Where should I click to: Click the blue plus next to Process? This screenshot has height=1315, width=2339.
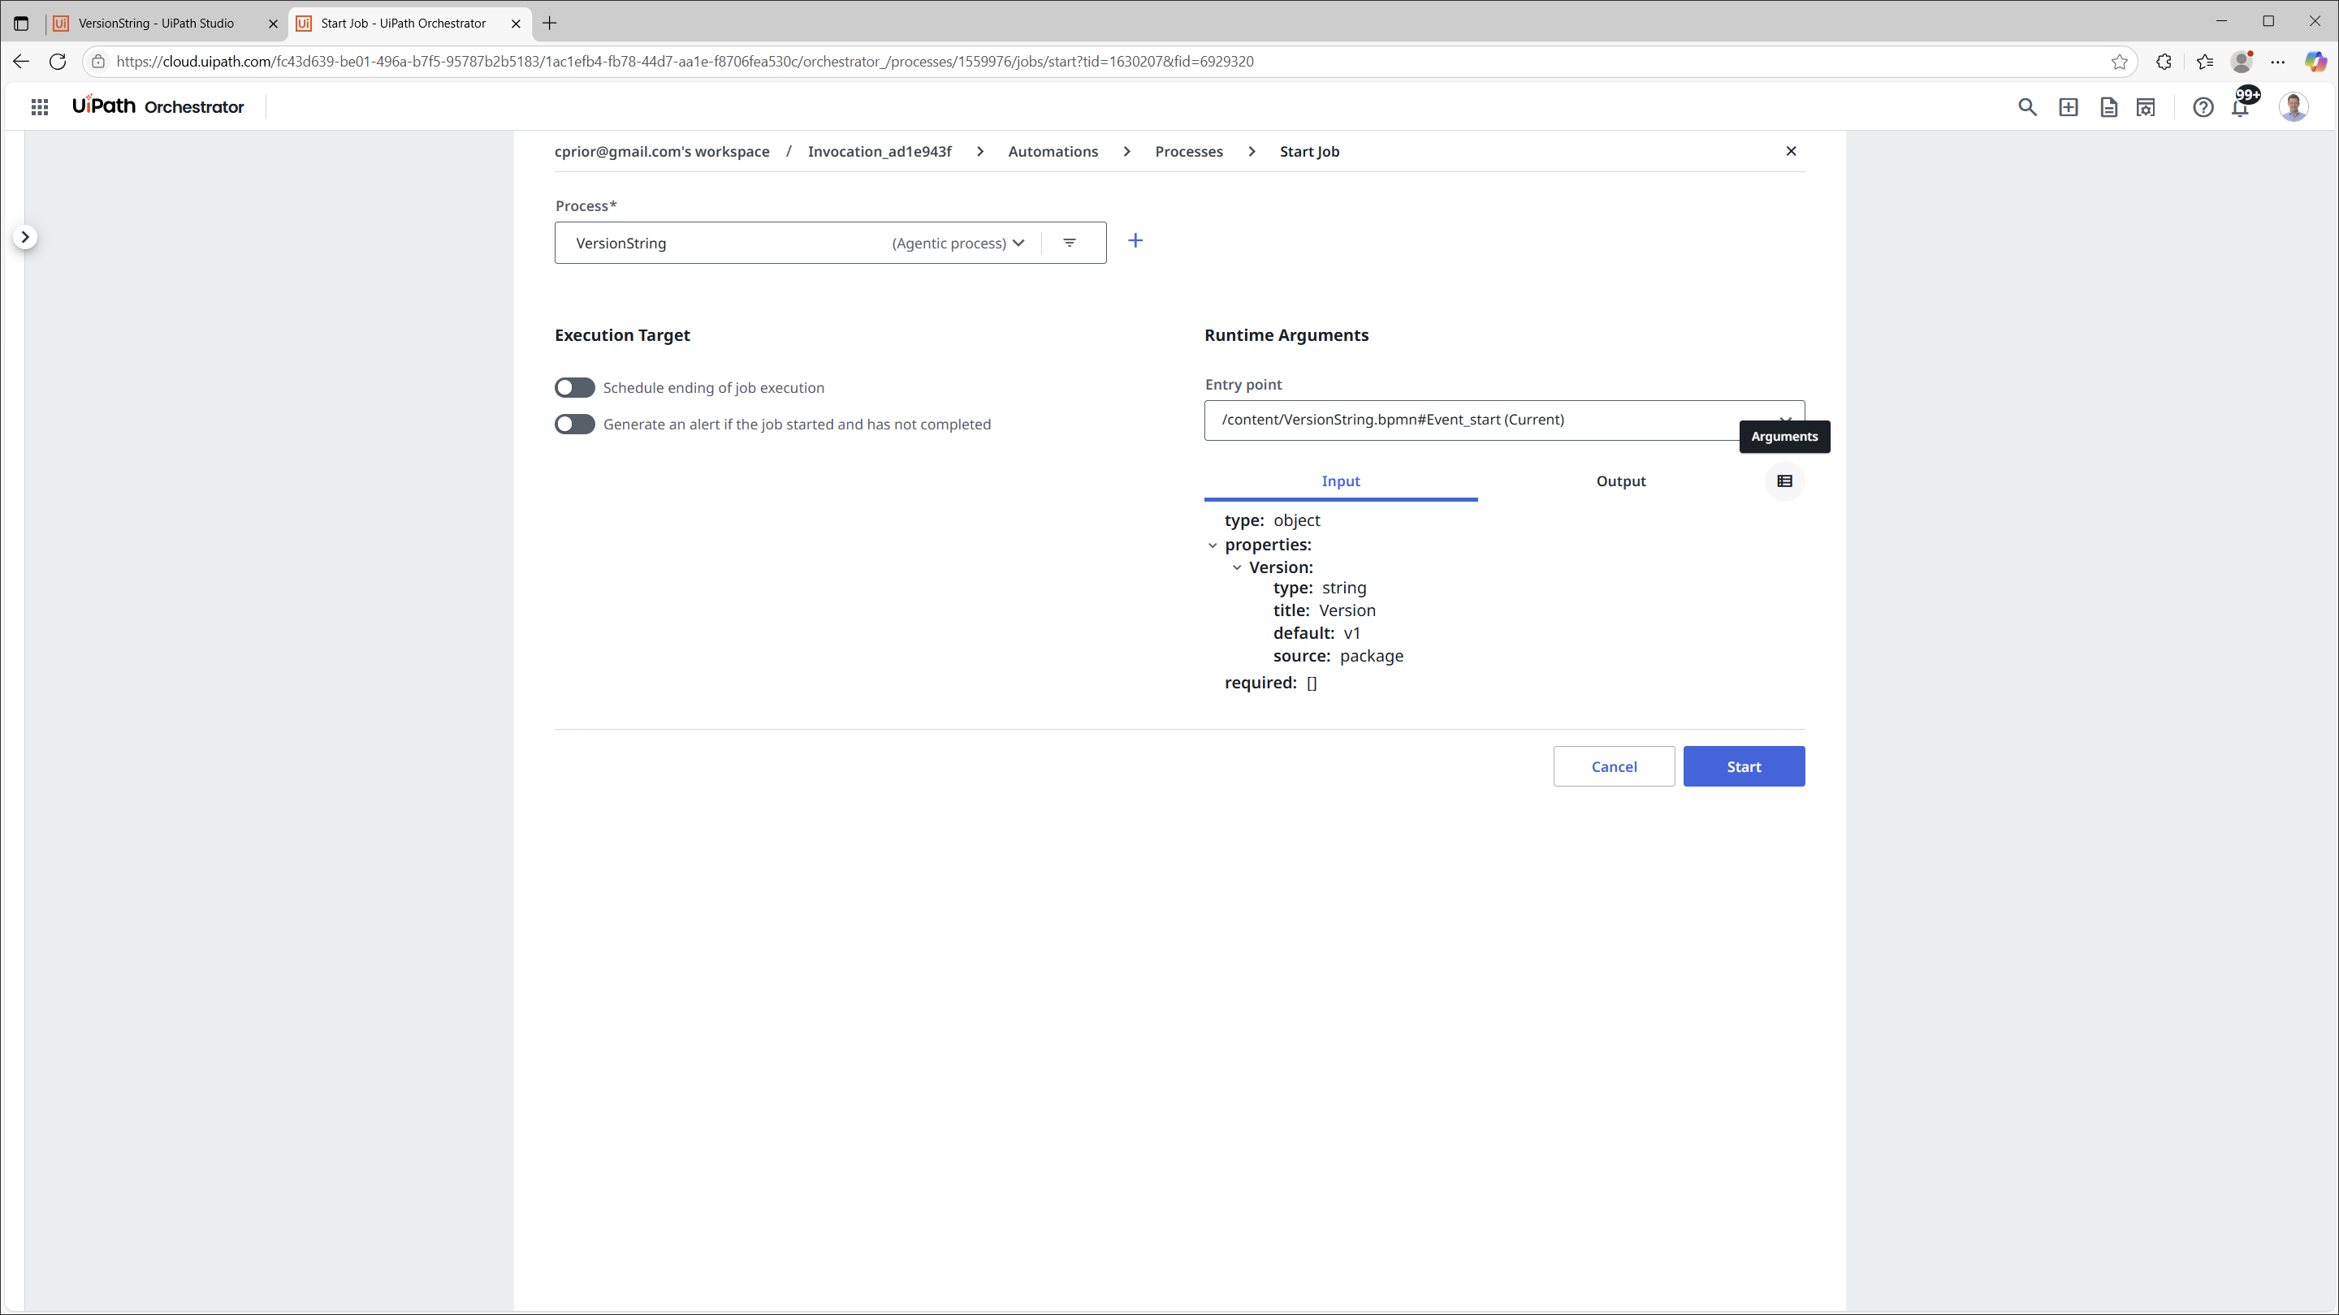(x=1135, y=240)
